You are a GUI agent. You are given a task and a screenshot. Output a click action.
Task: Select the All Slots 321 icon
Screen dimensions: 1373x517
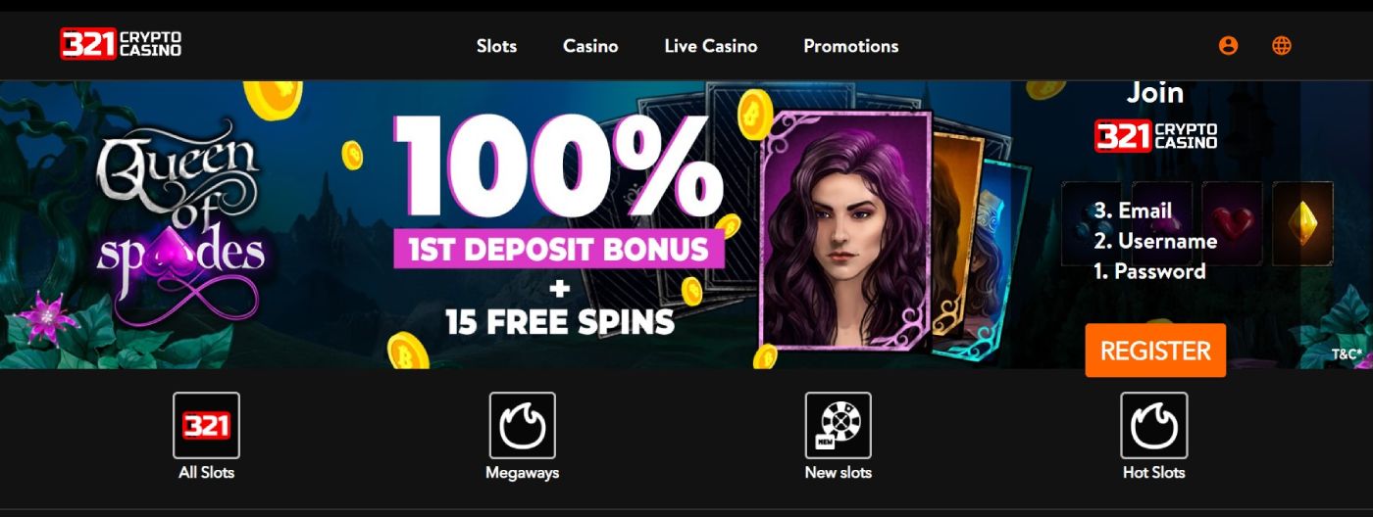[206, 425]
